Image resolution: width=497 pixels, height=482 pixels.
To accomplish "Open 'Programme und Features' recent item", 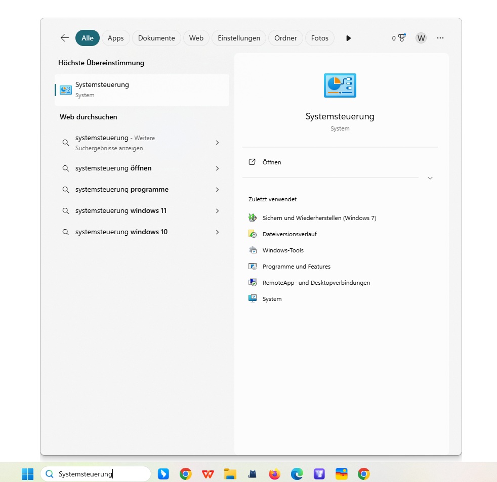I will click(x=297, y=267).
